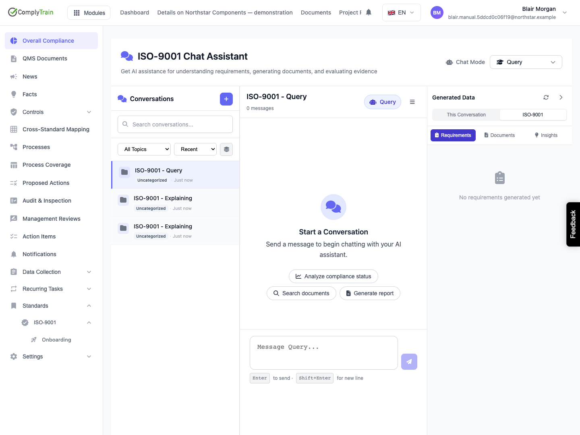Open Cross-Standard Mapping
This screenshot has width=580, height=435.
click(51, 129)
